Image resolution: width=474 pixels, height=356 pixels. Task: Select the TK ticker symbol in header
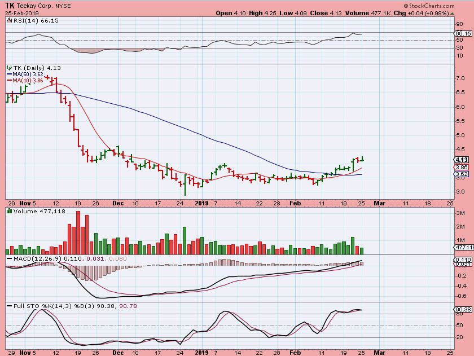(10, 6)
